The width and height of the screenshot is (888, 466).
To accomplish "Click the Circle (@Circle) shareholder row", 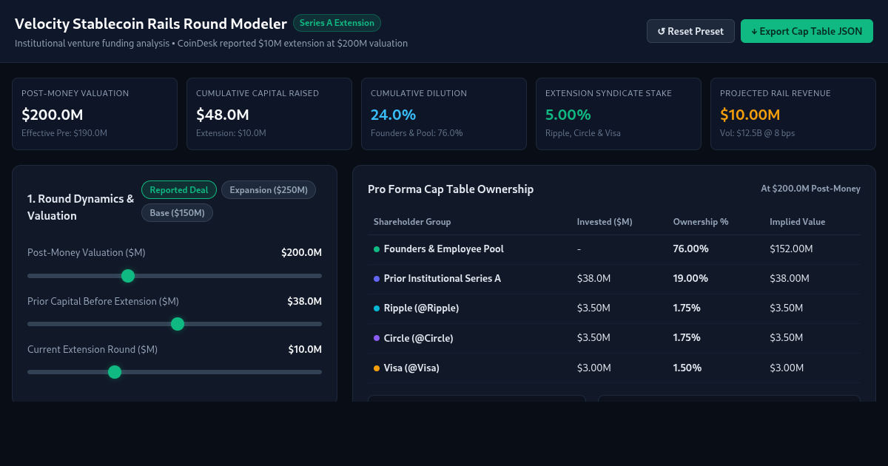I will click(x=614, y=338).
